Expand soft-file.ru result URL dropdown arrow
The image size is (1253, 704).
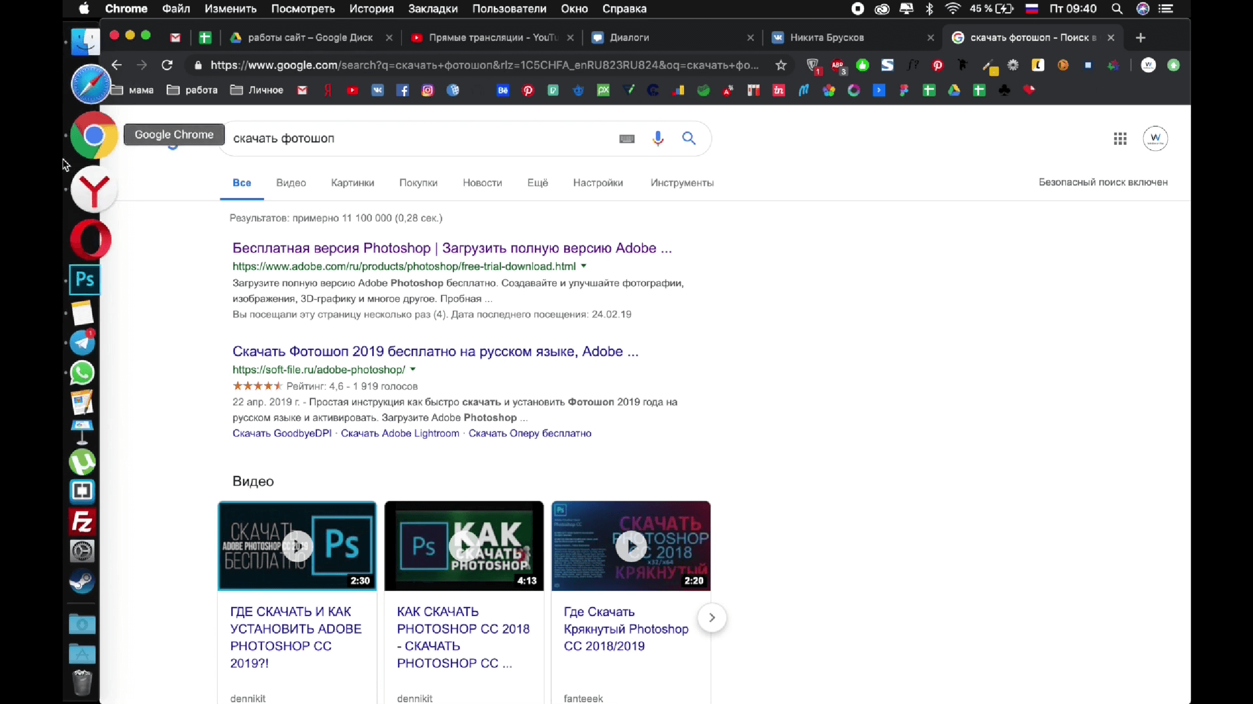tap(413, 369)
